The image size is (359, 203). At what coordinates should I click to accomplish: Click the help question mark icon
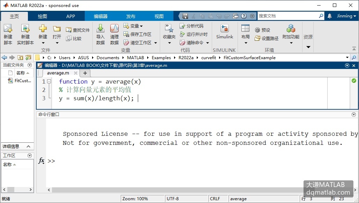(244, 16)
